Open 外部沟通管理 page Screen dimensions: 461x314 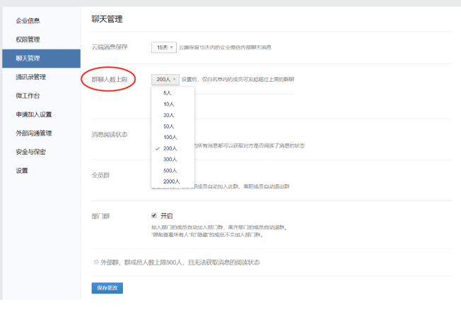[34, 133]
